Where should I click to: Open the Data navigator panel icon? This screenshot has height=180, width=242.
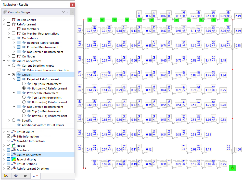pos(6,176)
